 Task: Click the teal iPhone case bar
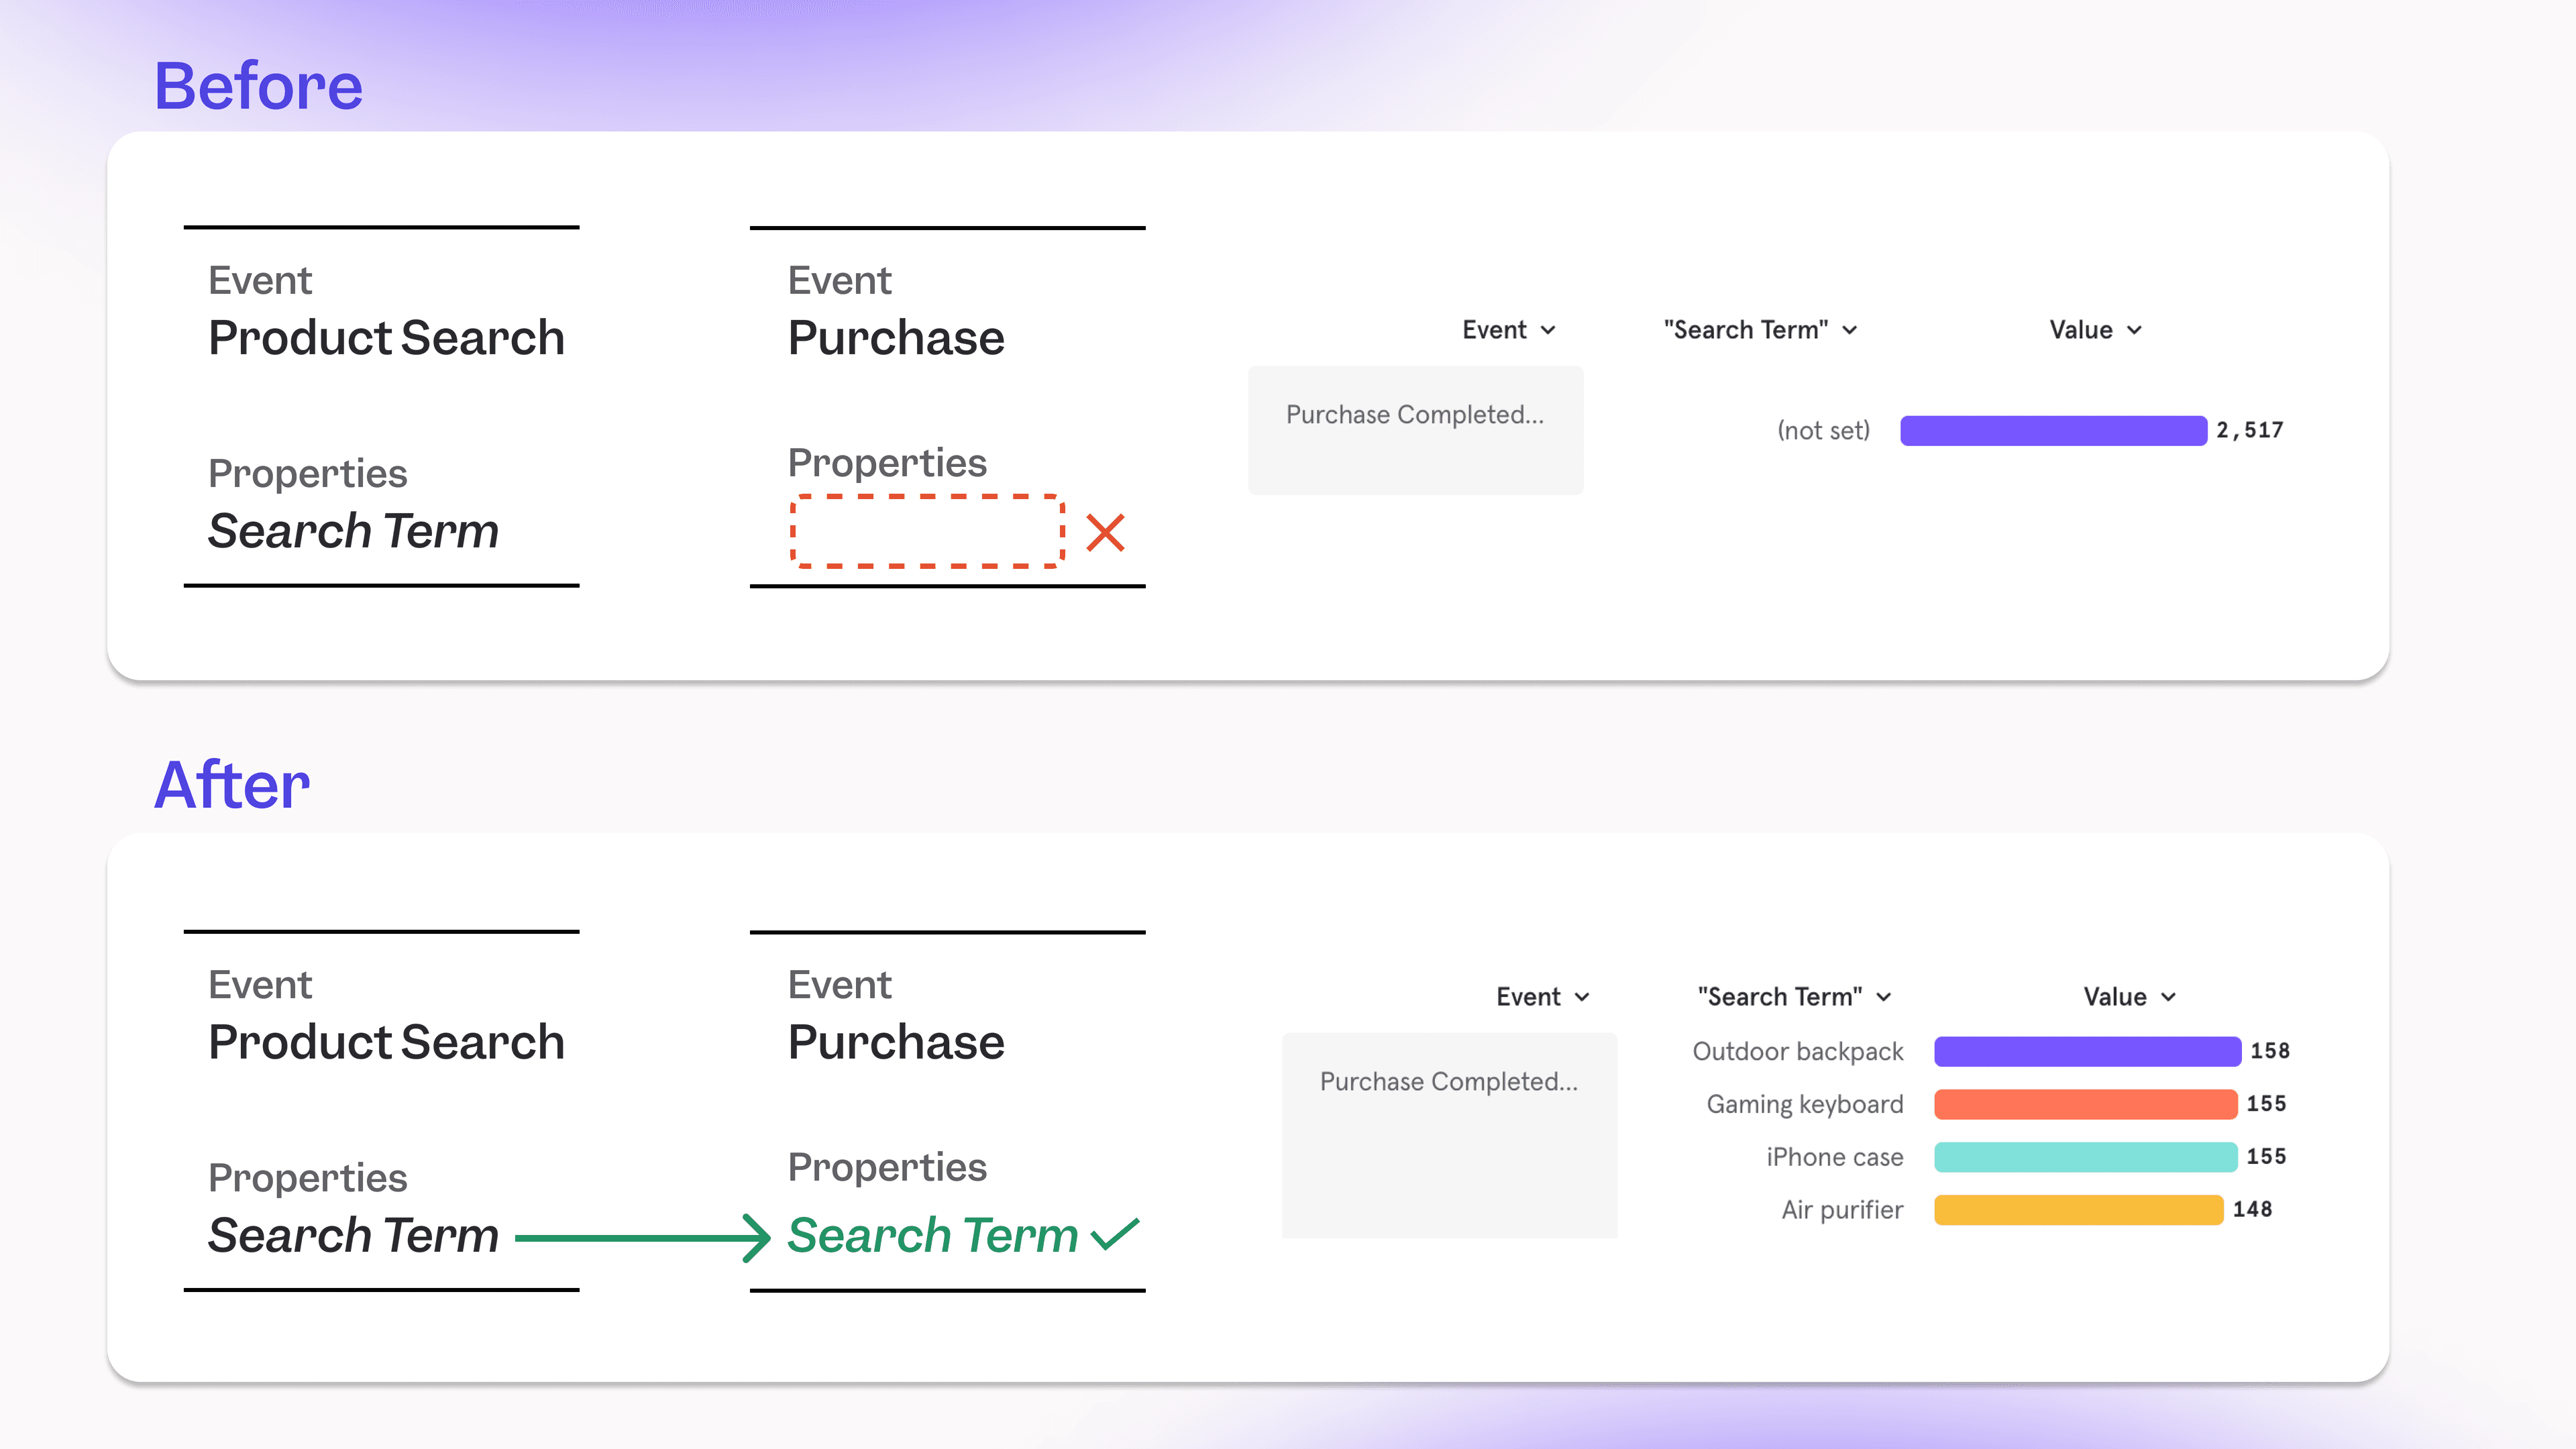tap(2085, 1157)
